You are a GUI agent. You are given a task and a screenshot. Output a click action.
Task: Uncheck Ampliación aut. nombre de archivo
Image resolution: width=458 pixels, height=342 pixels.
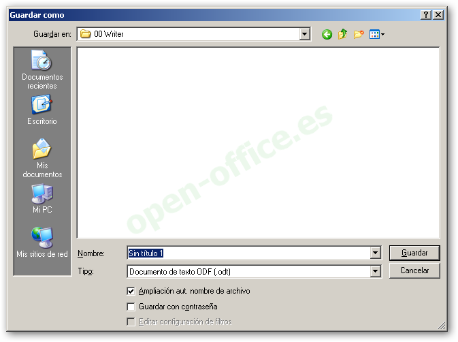(131, 291)
